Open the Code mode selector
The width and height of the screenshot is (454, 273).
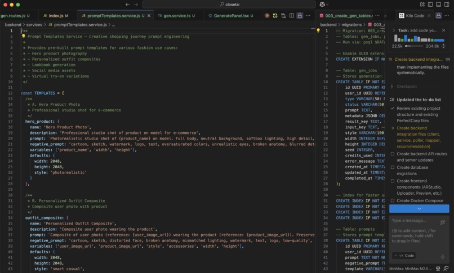tap(404, 256)
